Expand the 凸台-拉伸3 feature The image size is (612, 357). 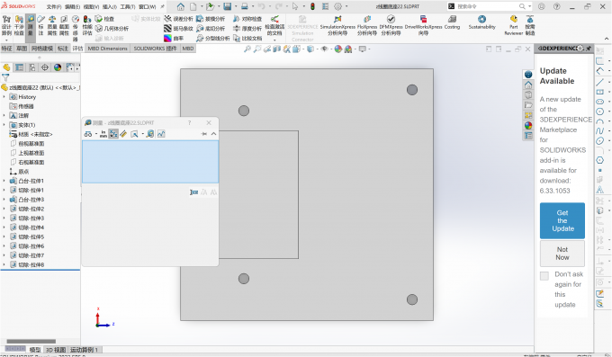[x=4, y=200]
